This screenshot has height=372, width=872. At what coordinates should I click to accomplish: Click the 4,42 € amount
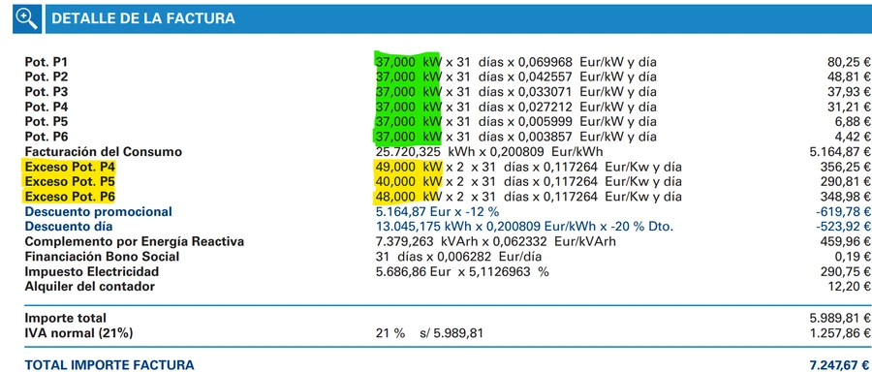(x=853, y=137)
